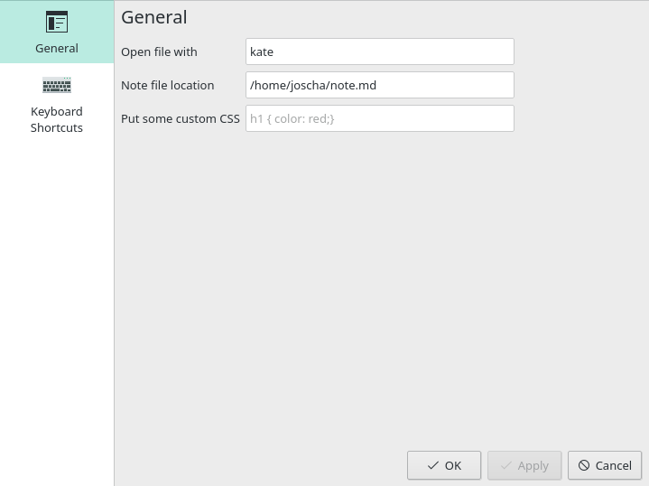
Task: Focus the Open file with field
Action: click(380, 51)
